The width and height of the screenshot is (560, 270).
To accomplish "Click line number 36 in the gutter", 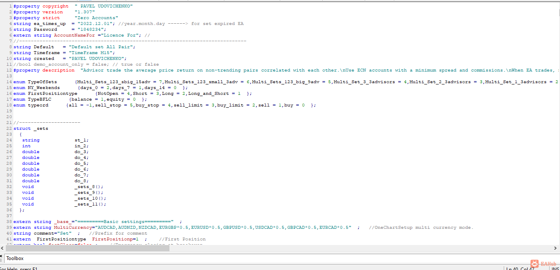I will tap(9, 210).
